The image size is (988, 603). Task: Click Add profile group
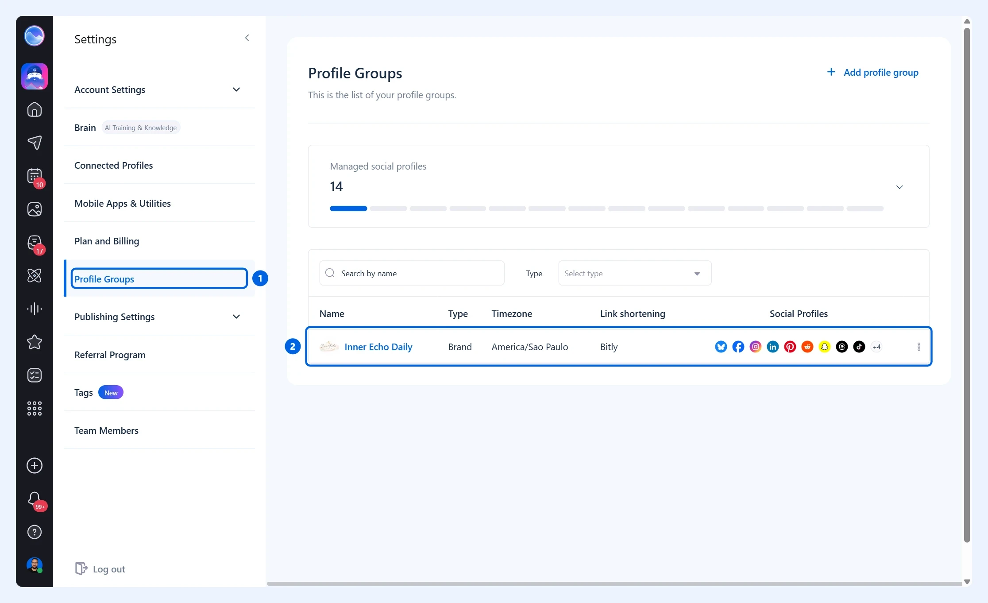click(872, 72)
